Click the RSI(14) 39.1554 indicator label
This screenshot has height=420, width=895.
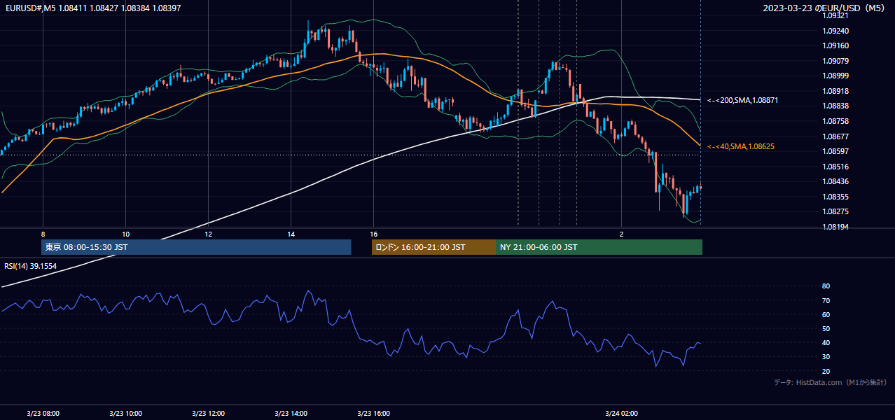click(31, 266)
